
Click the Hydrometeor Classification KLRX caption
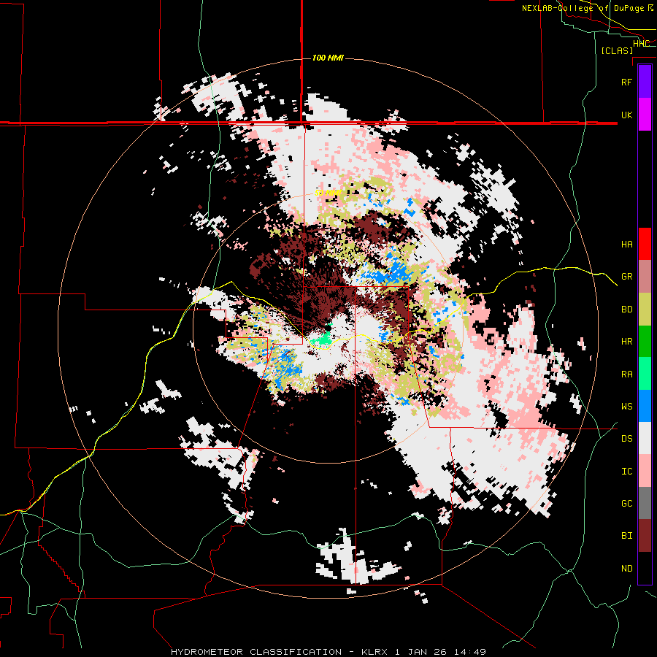tap(328, 652)
